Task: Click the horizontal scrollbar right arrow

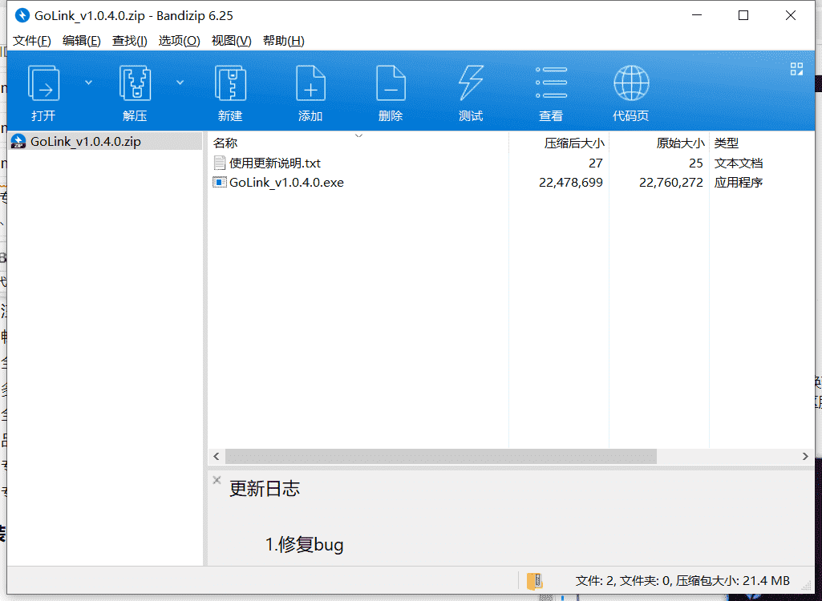Action: coord(805,457)
